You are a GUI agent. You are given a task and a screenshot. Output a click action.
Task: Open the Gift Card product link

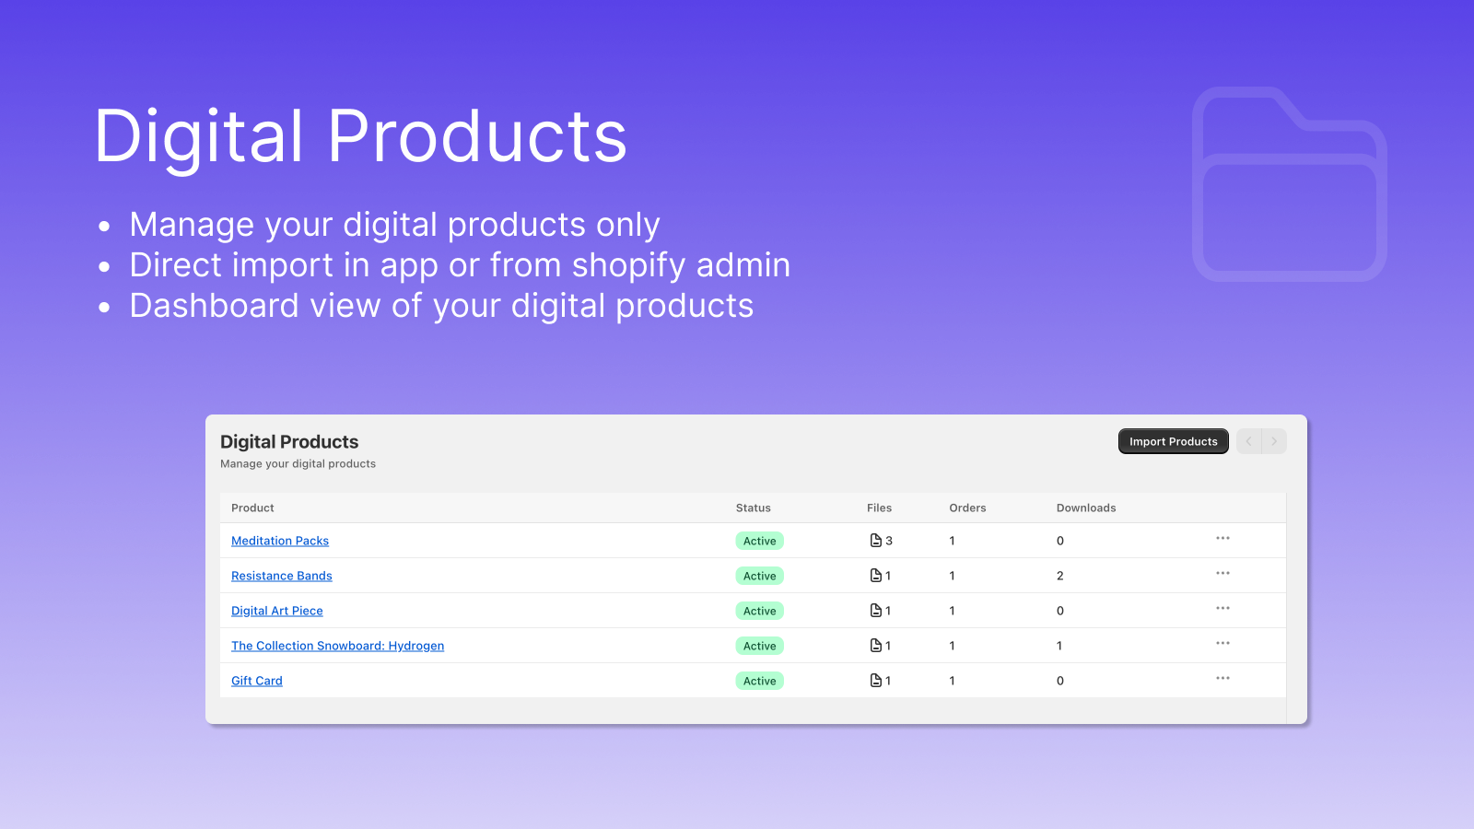(256, 680)
